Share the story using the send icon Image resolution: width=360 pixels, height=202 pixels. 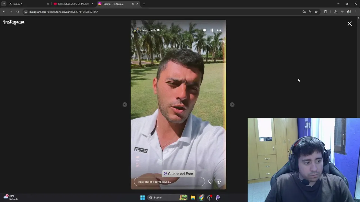(x=219, y=182)
